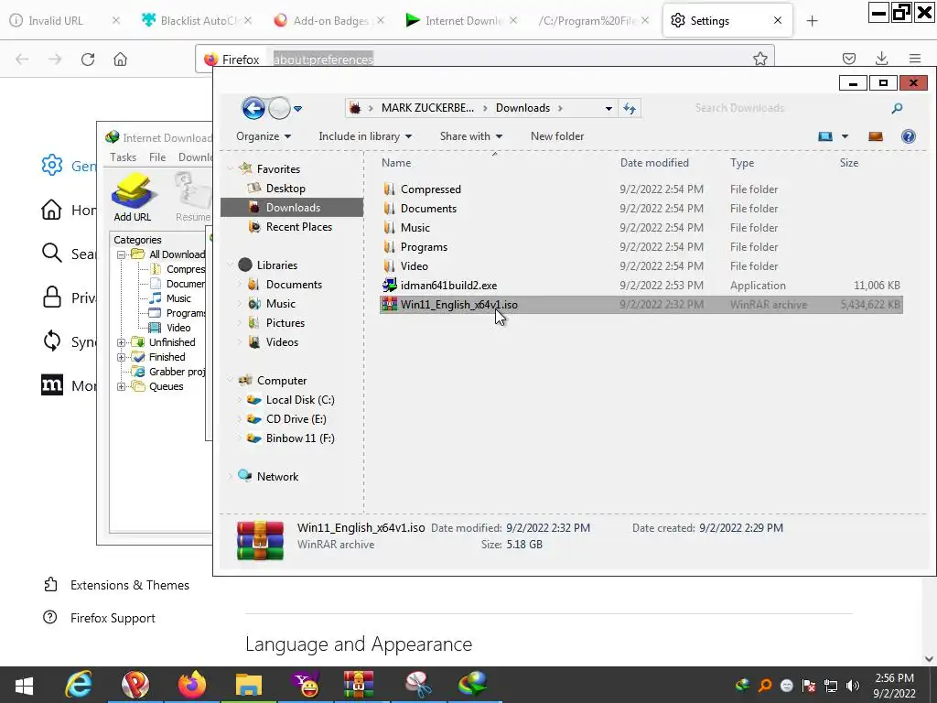The width and height of the screenshot is (937, 703).
Task: Sort by Date modified column header
Action: point(654,163)
